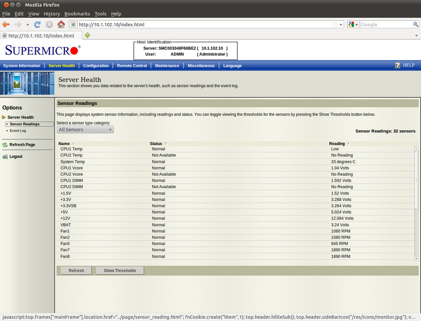Open the Server Health navigation tab
This screenshot has height=321, width=421.
(62, 65)
